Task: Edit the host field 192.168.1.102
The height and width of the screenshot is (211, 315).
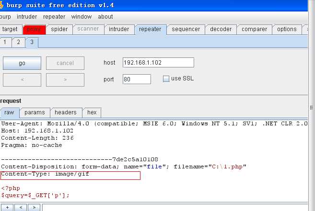Action: 158,63
